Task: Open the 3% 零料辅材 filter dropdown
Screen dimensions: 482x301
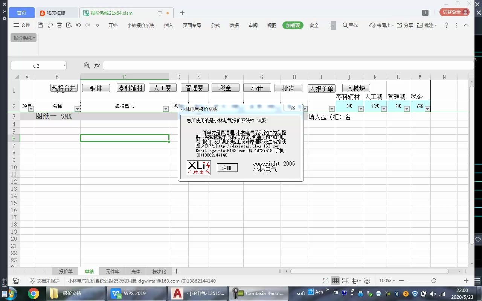Action: [x=361, y=109]
